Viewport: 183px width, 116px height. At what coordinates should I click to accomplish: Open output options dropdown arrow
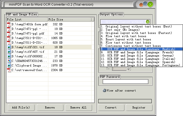pos(148,22)
